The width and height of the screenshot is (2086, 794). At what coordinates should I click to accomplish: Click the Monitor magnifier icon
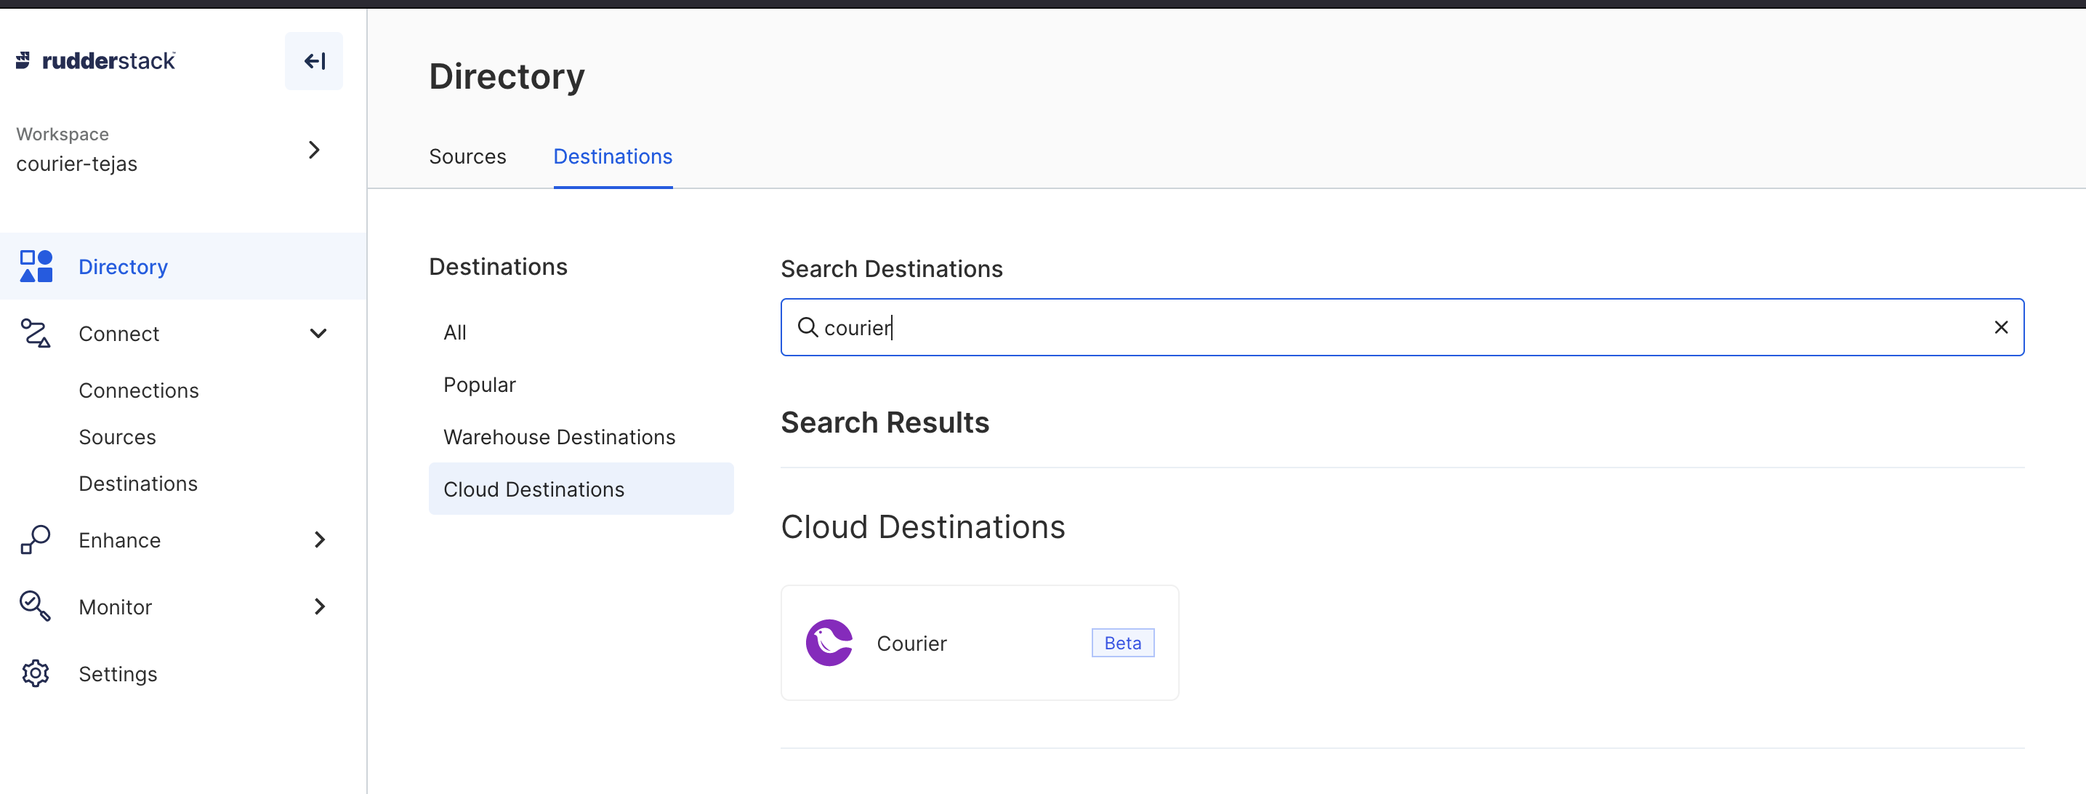pos(35,606)
